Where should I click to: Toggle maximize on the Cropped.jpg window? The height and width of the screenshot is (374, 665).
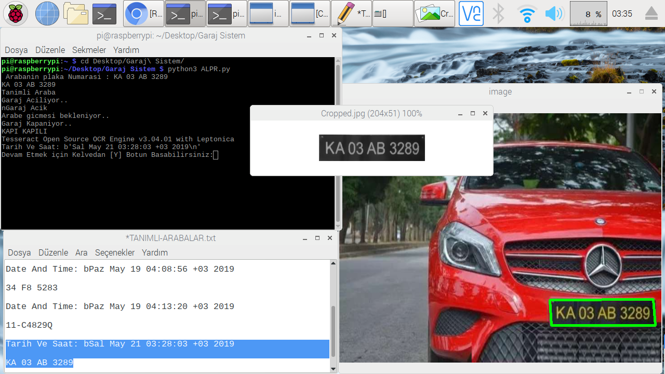coord(472,113)
